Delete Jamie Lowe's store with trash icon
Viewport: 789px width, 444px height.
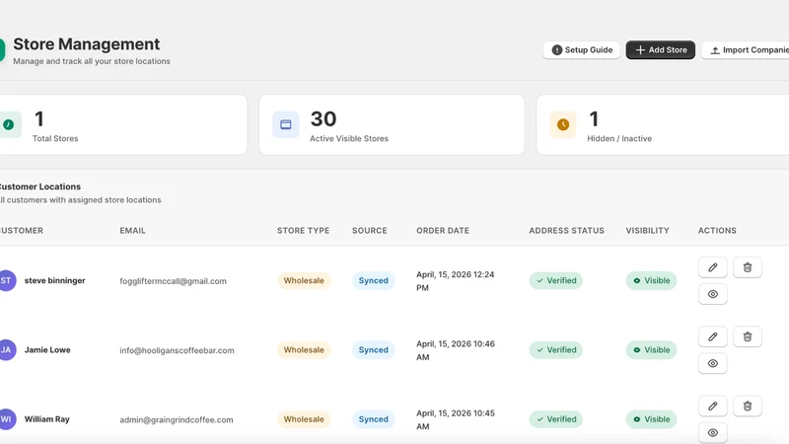tap(748, 336)
